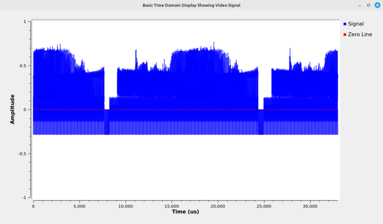Minimize the Time Domain Display window
This screenshot has height=224, width=383.
pyautogui.click(x=360, y=5)
